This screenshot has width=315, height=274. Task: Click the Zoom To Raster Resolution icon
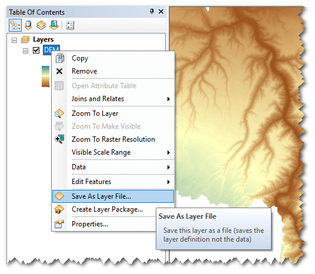coord(59,139)
